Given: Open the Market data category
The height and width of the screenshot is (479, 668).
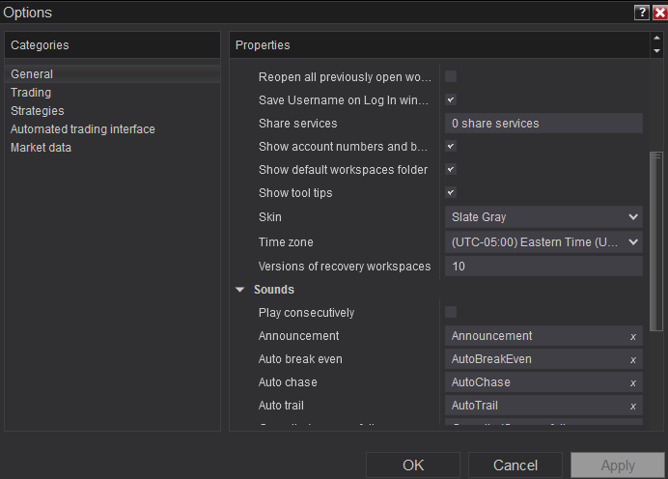Looking at the screenshot, I should tap(41, 148).
